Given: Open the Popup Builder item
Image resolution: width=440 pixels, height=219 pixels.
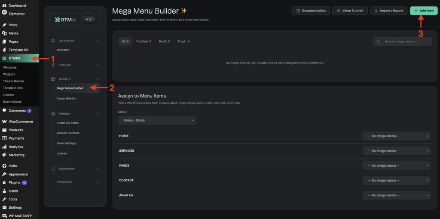Looking at the screenshot, I should coord(66,99).
